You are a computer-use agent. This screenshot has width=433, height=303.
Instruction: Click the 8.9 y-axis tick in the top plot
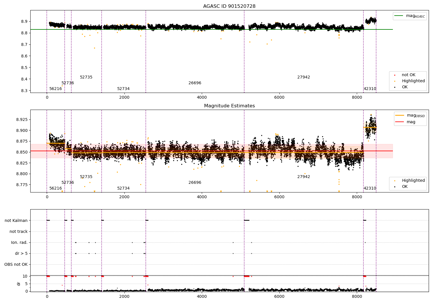(x=24, y=21)
